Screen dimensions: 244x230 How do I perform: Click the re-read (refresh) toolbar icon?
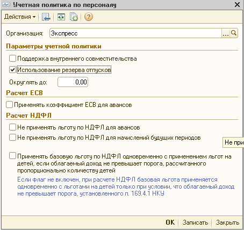[61, 17]
